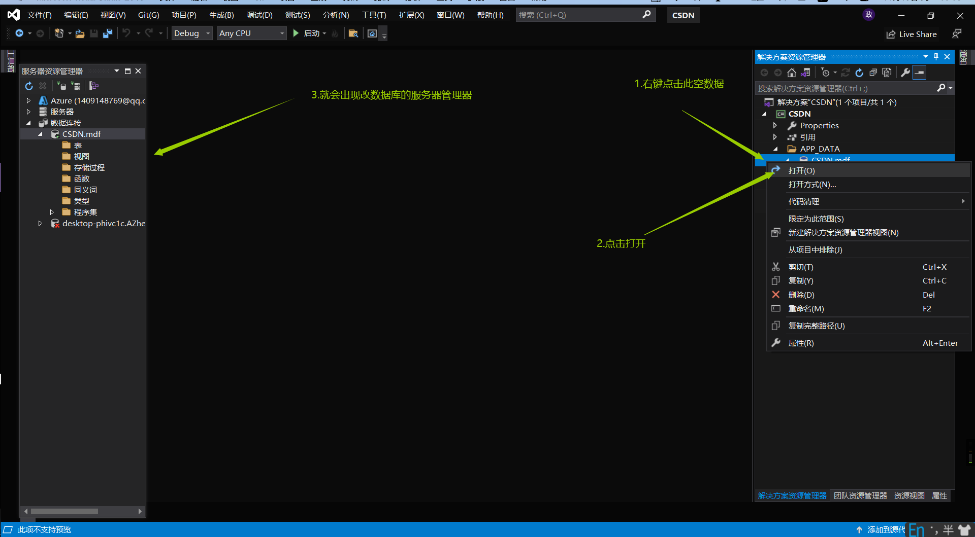Click the Connect to Server icon
The image size is (975, 537).
point(76,86)
